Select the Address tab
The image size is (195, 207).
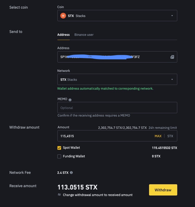tap(63, 35)
